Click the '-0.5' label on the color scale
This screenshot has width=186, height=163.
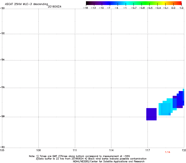coord(150,8)
